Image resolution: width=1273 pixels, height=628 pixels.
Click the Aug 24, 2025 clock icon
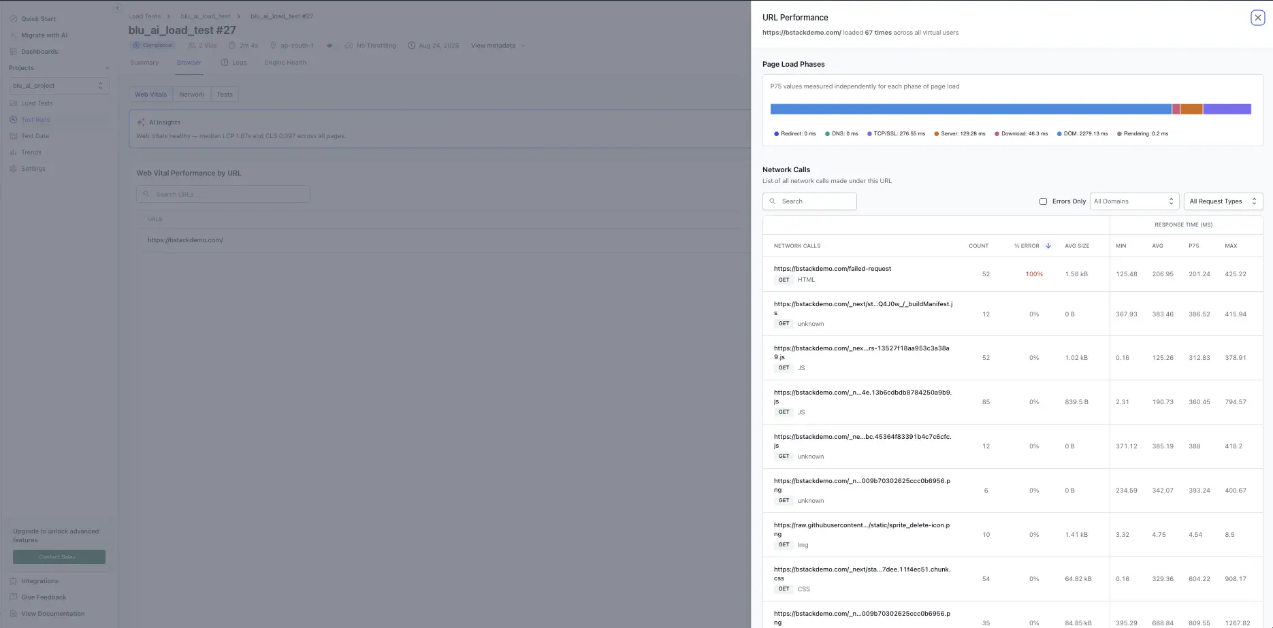411,46
